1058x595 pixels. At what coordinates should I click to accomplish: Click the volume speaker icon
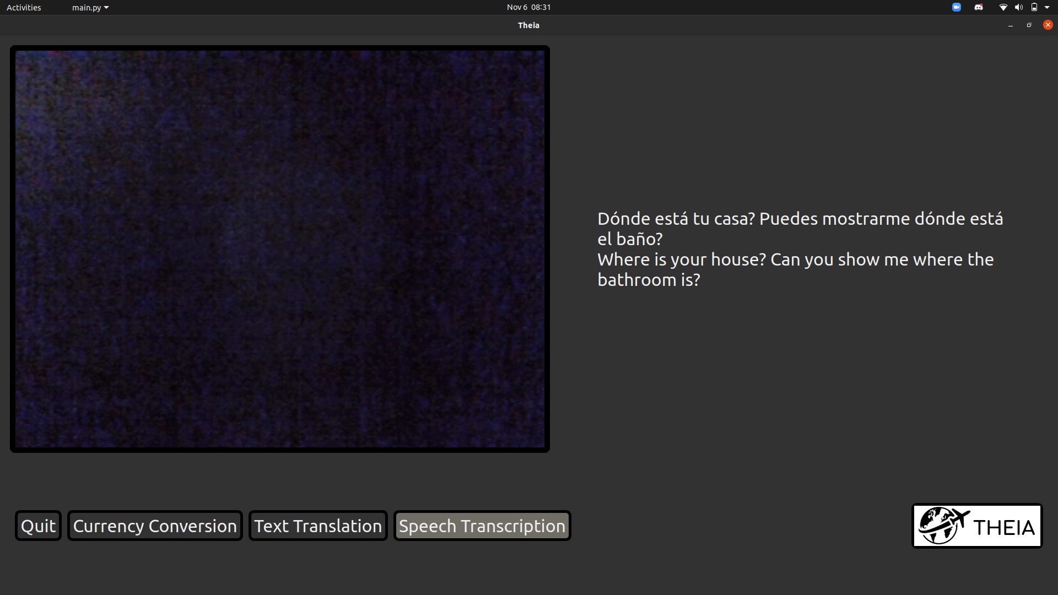[1018, 7]
